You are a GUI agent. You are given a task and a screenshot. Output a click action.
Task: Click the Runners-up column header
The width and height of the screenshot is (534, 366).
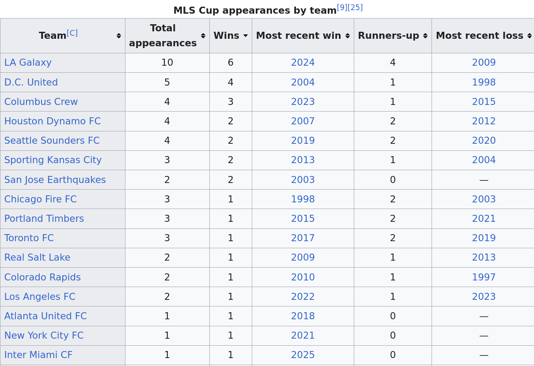388,36
